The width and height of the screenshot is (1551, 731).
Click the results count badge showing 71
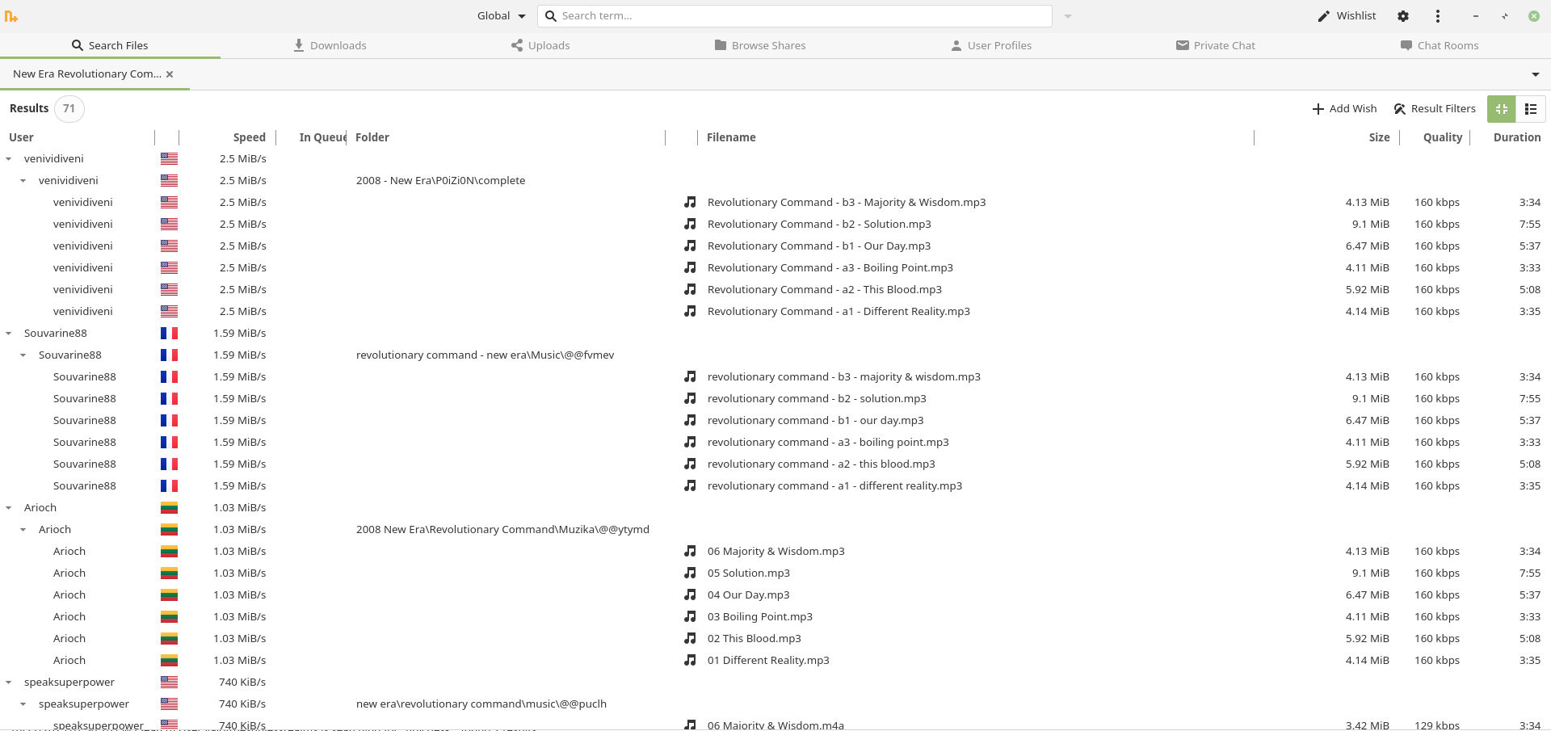tap(69, 109)
